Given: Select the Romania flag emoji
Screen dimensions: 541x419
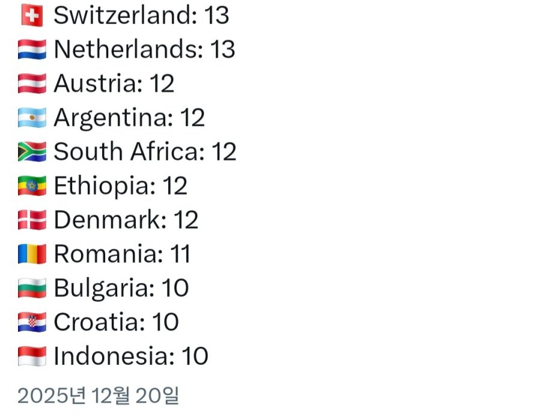Looking at the screenshot, I should pos(32,254).
